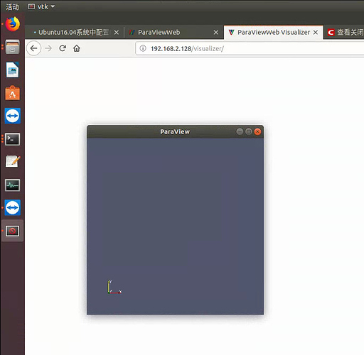This screenshot has height=355, width=364.
Task: Open the vtk application menu dropdown
Action: [42, 6]
